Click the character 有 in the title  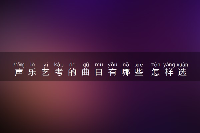(112, 72)
